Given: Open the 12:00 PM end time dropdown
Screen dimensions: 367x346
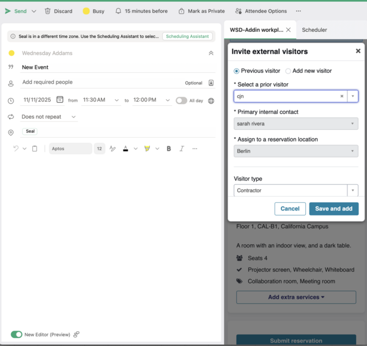Looking at the screenshot, I should 152,100.
